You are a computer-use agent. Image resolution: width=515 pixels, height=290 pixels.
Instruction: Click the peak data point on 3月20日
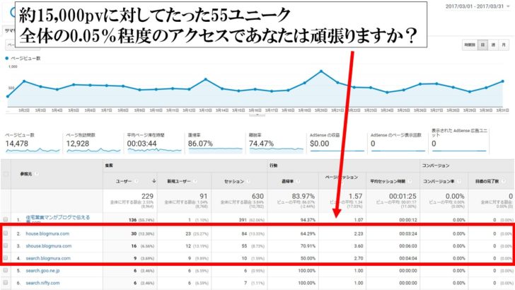pos(321,71)
